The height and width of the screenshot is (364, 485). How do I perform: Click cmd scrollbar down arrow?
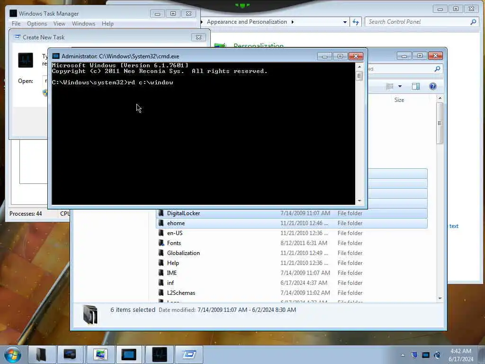(x=359, y=201)
